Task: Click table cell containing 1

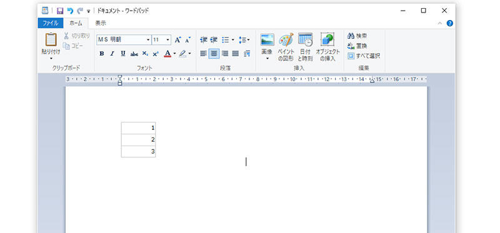Action: point(138,128)
